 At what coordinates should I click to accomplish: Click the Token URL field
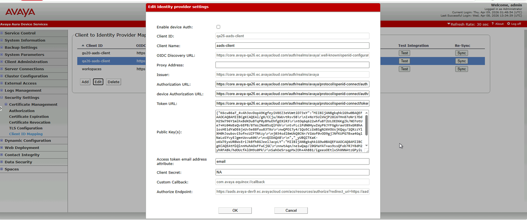pyautogui.click(x=292, y=103)
